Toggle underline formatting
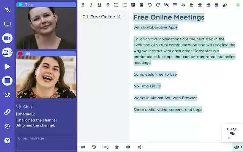 click(x=99, y=5)
